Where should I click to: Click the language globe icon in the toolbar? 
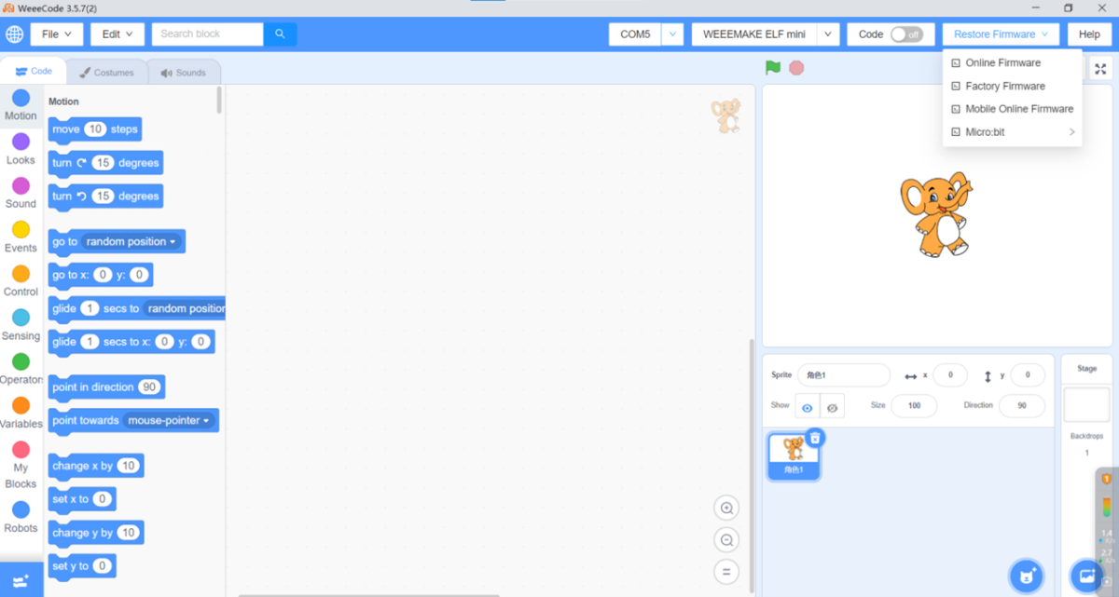tap(15, 34)
